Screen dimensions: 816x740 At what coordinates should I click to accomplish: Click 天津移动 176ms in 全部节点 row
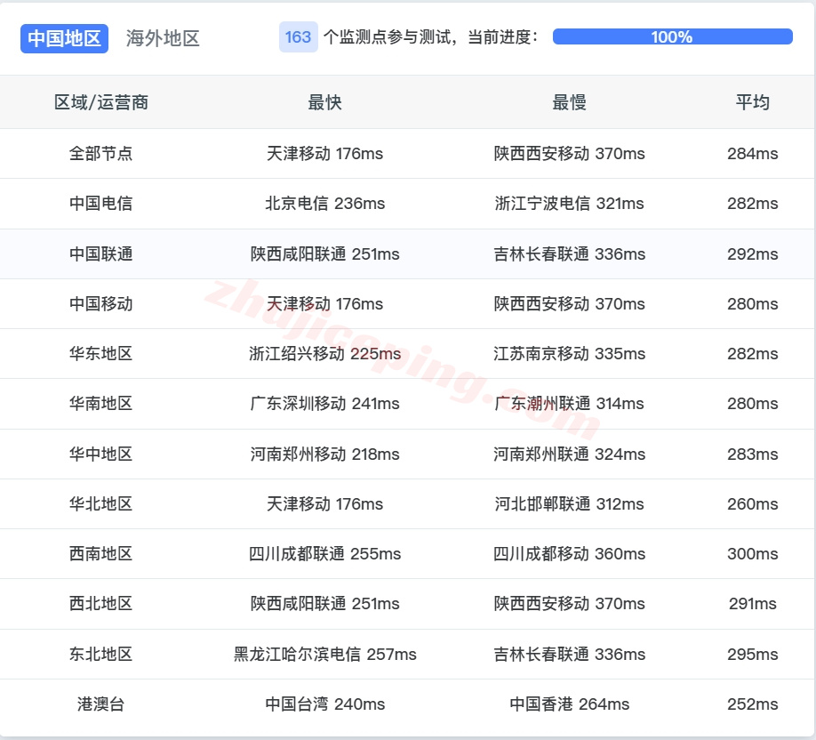(324, 154)
